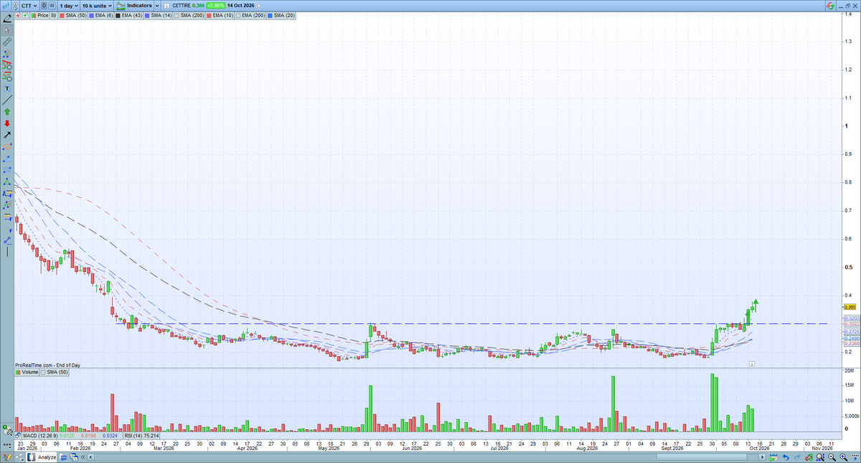Select the diagonal line drawing tool

pos(7,100)
